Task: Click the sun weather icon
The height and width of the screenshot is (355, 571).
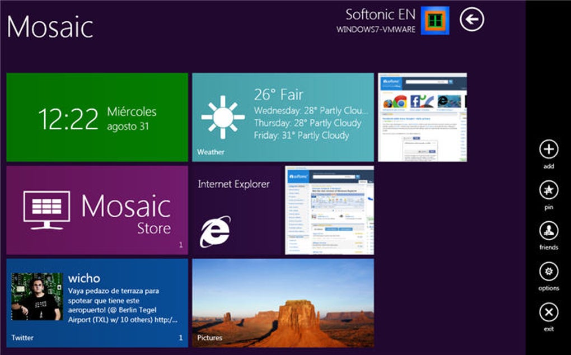Action: [x=223, y=117]
